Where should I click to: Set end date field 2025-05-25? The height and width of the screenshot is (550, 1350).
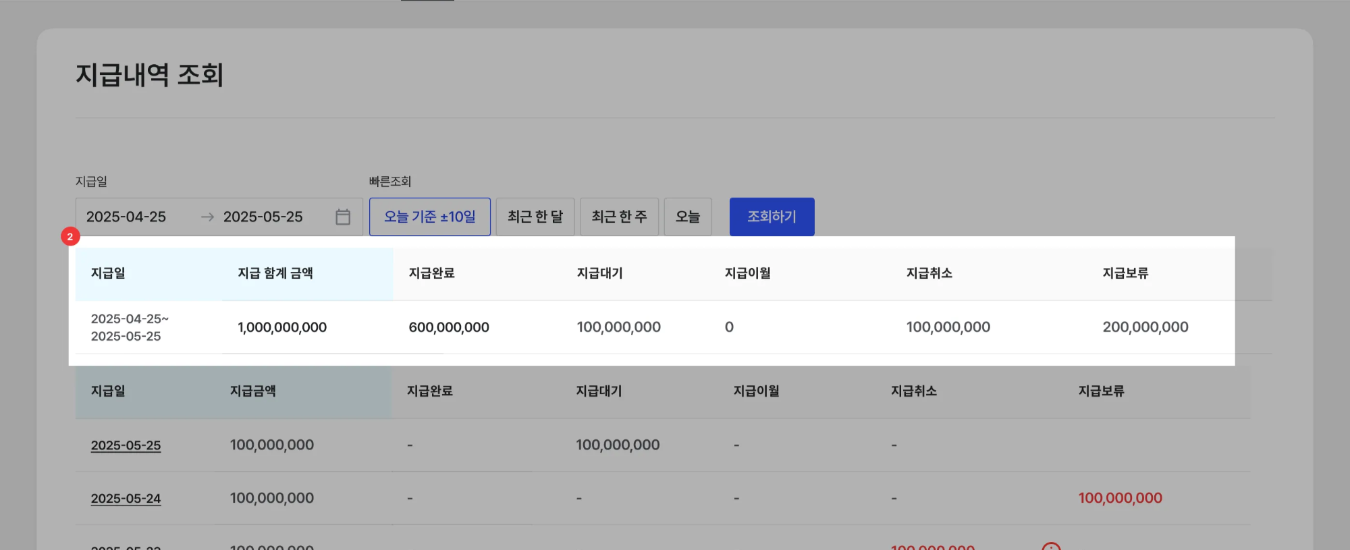click(263, 217)
